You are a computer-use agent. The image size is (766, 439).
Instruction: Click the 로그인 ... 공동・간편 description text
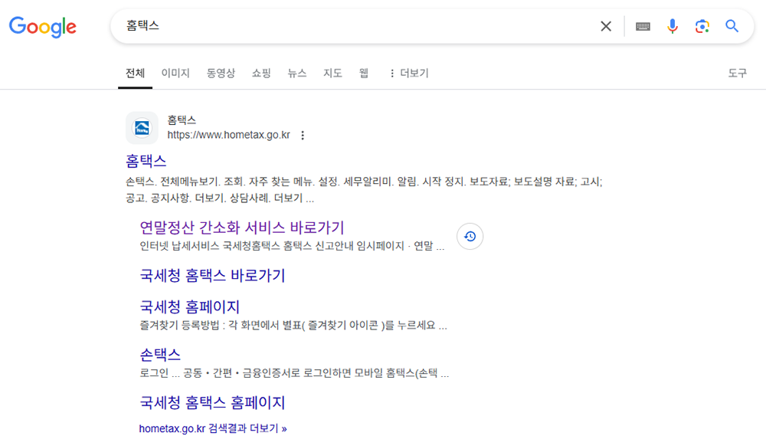pos(294,373)
